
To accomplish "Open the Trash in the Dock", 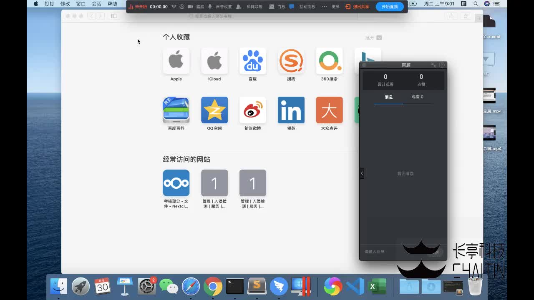I will point(475,286).
